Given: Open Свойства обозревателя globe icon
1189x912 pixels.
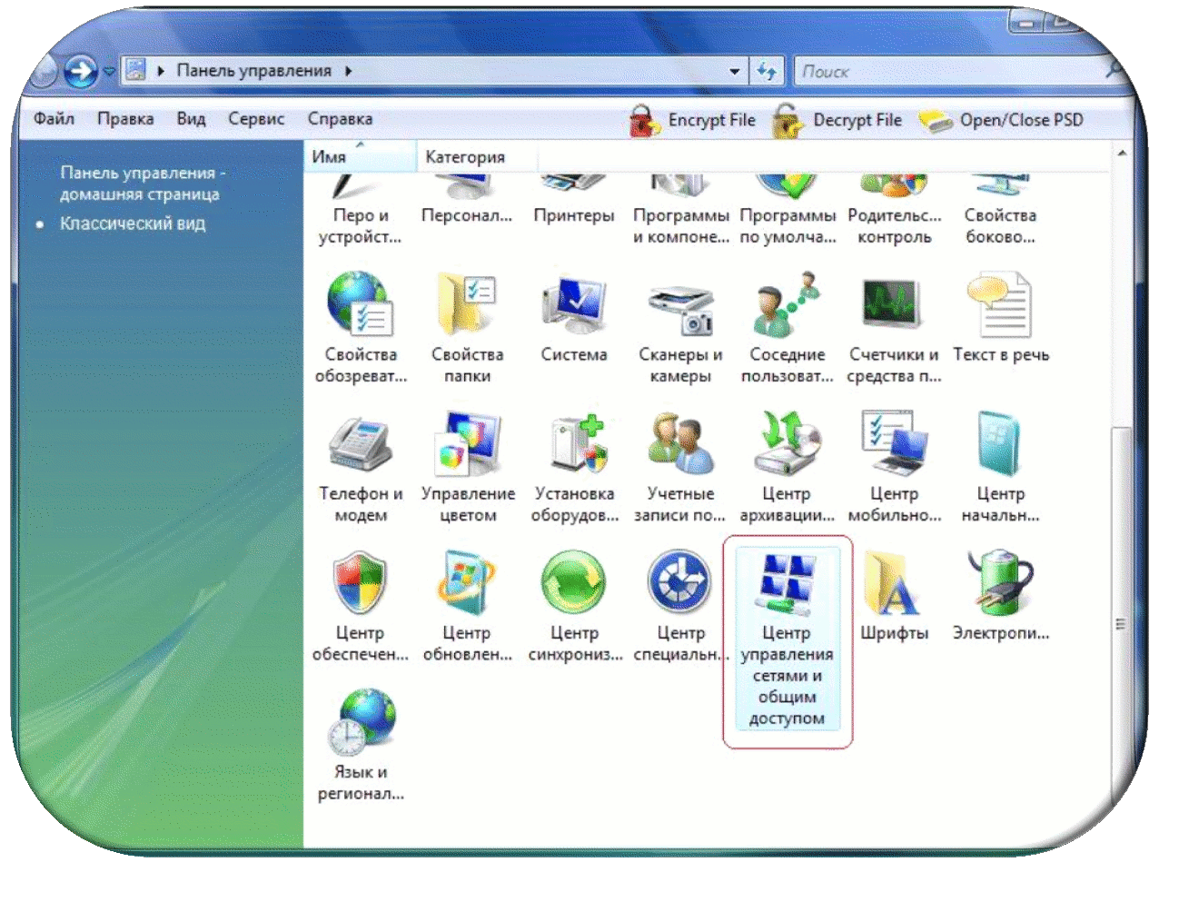Looking at the screenshot, I should click(361, 305).
